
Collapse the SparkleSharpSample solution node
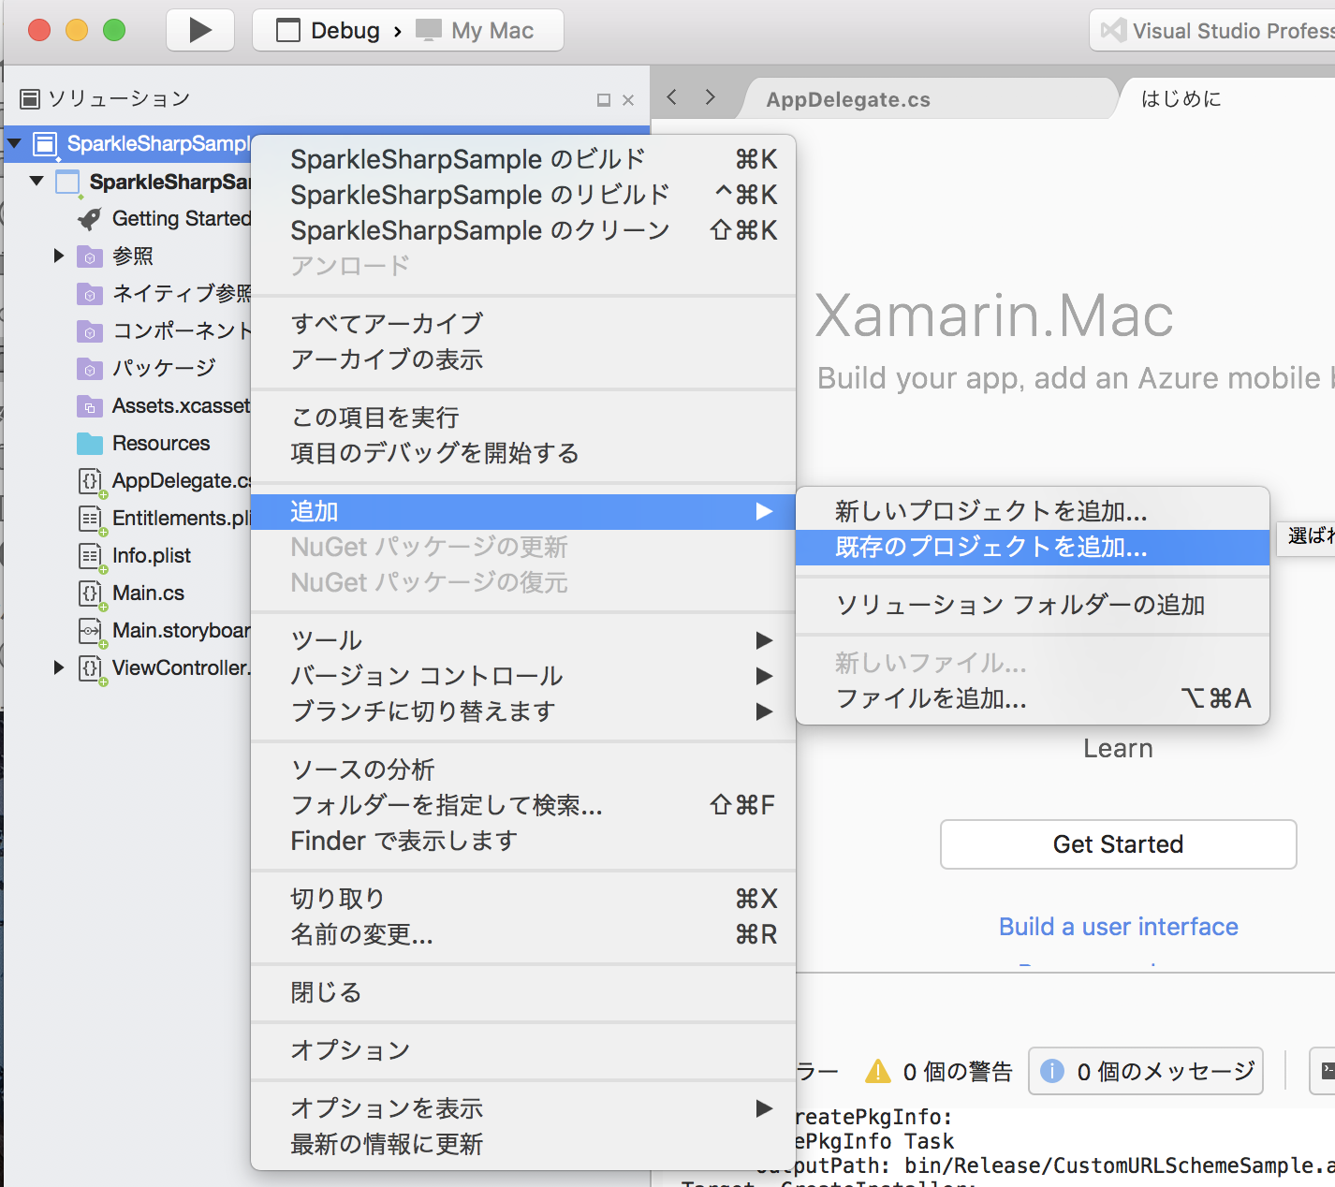[15, 143]
